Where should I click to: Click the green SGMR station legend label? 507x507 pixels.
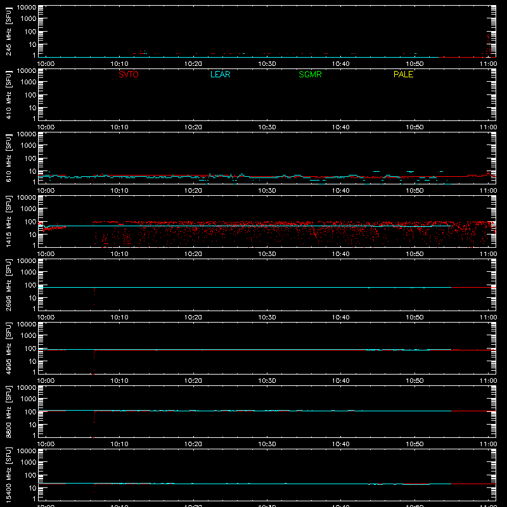click(x=310, y=74)
